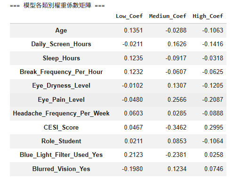Click CESI_Score value 0.2995

(x=214, y=127)
